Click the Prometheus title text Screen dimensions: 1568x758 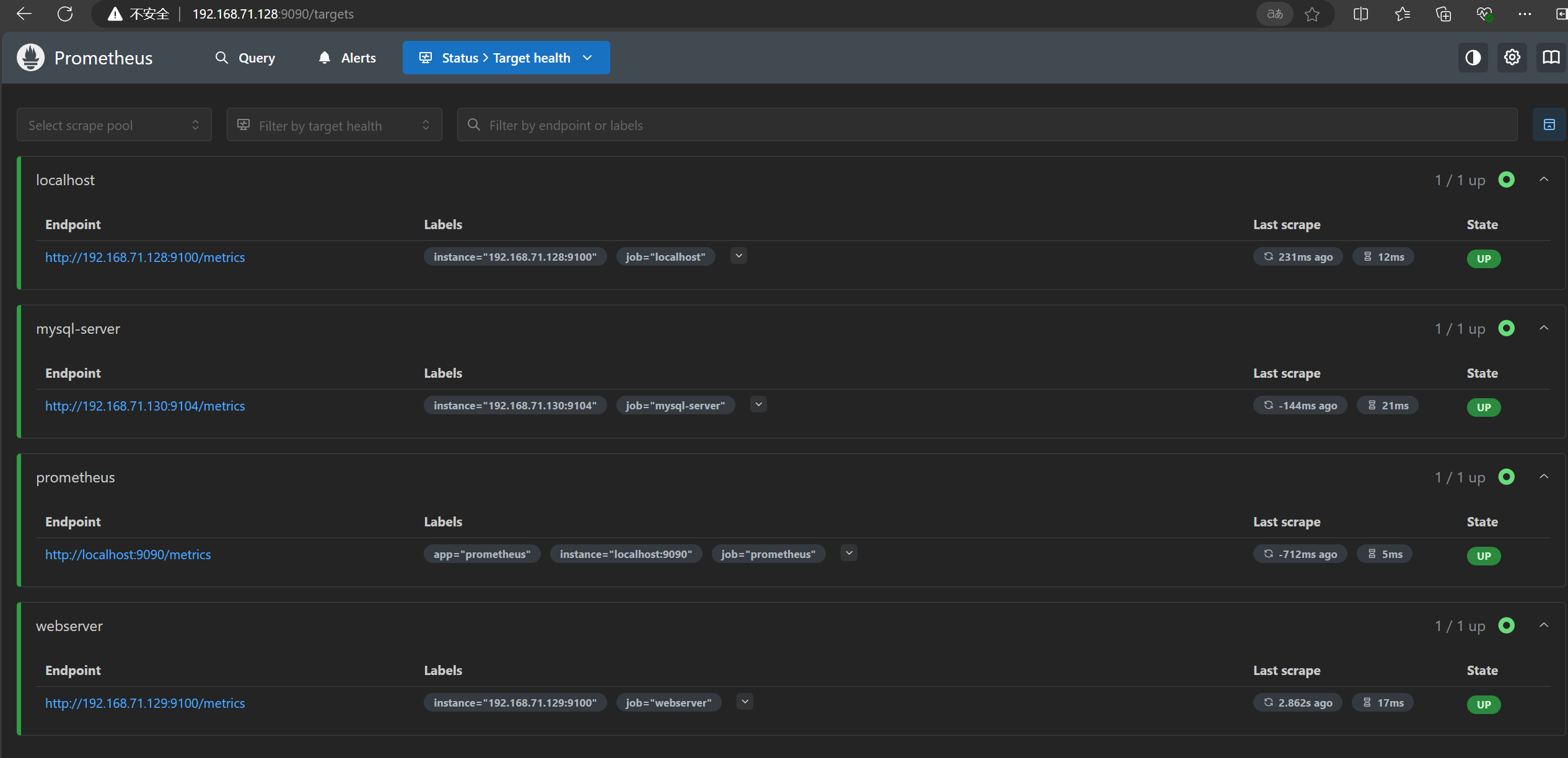tap(103, 58)
